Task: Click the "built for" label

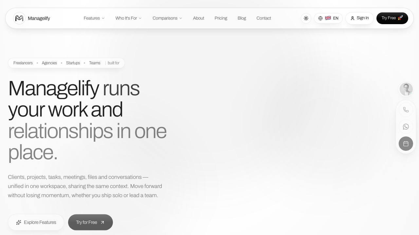Action: coord(114,63)
